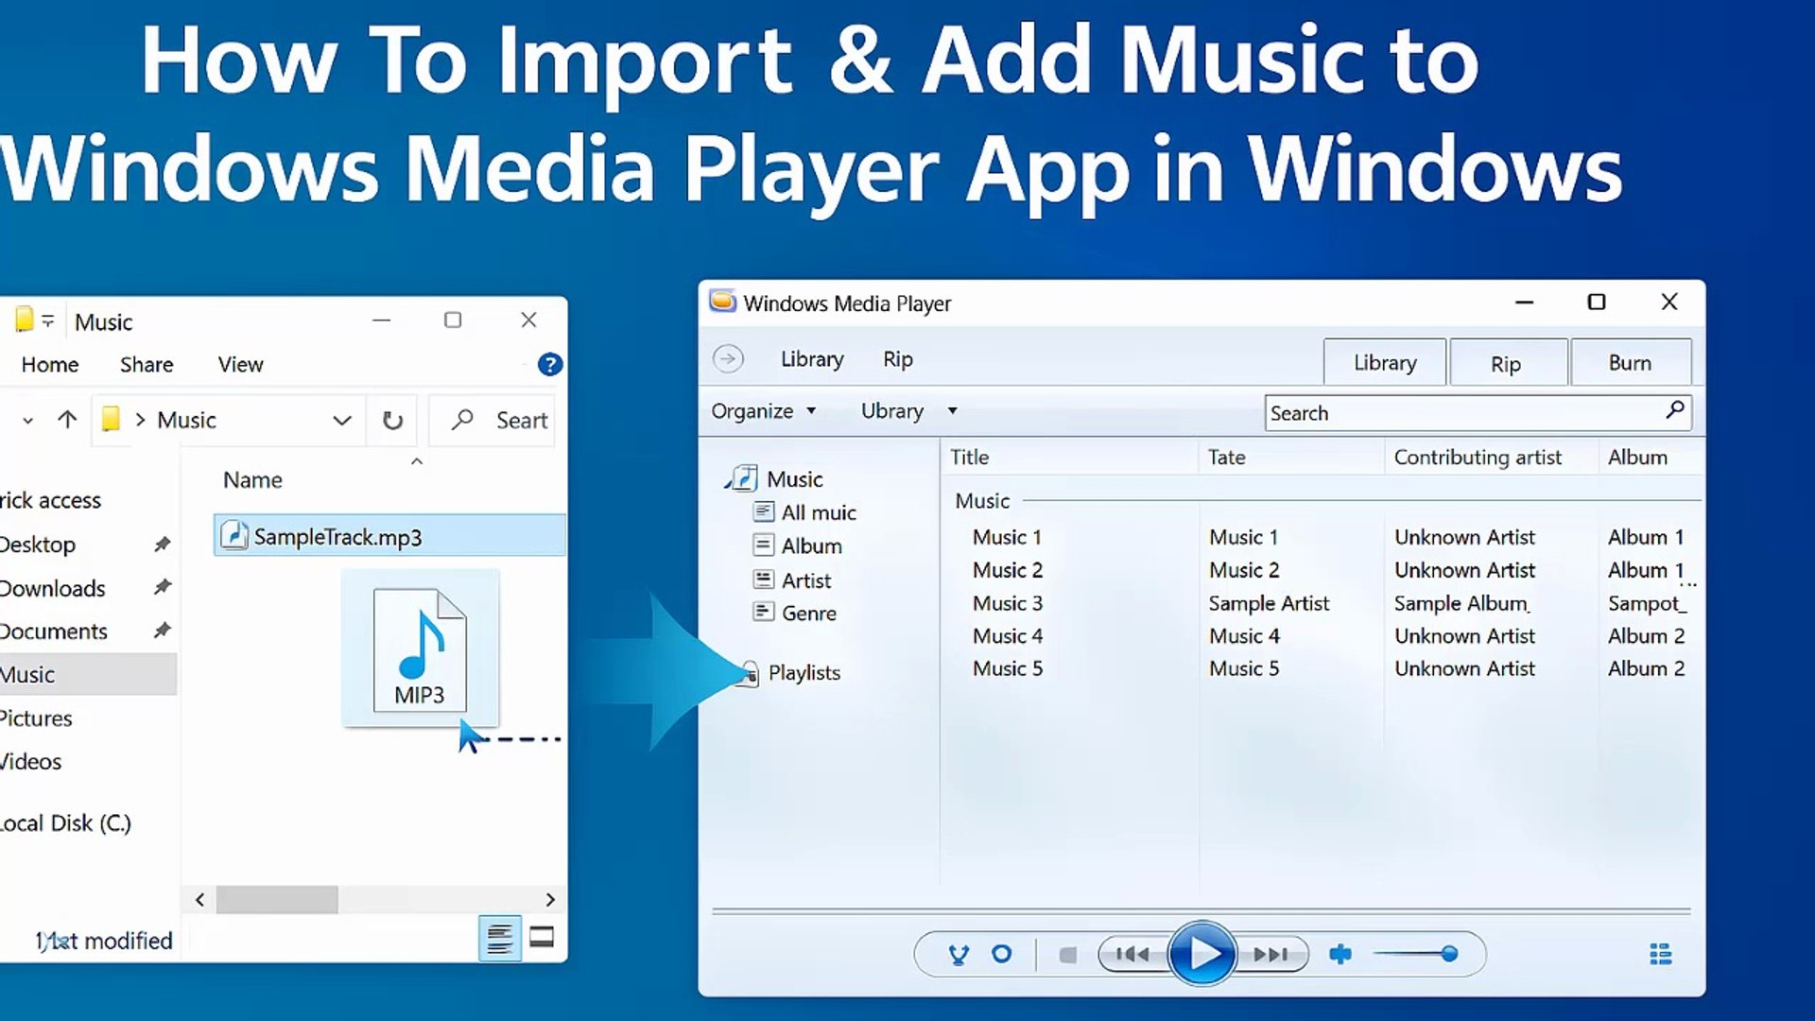Screen dimensions: 1815x1021
Task: Click the Previous track button
Action: click(1132, 954)
